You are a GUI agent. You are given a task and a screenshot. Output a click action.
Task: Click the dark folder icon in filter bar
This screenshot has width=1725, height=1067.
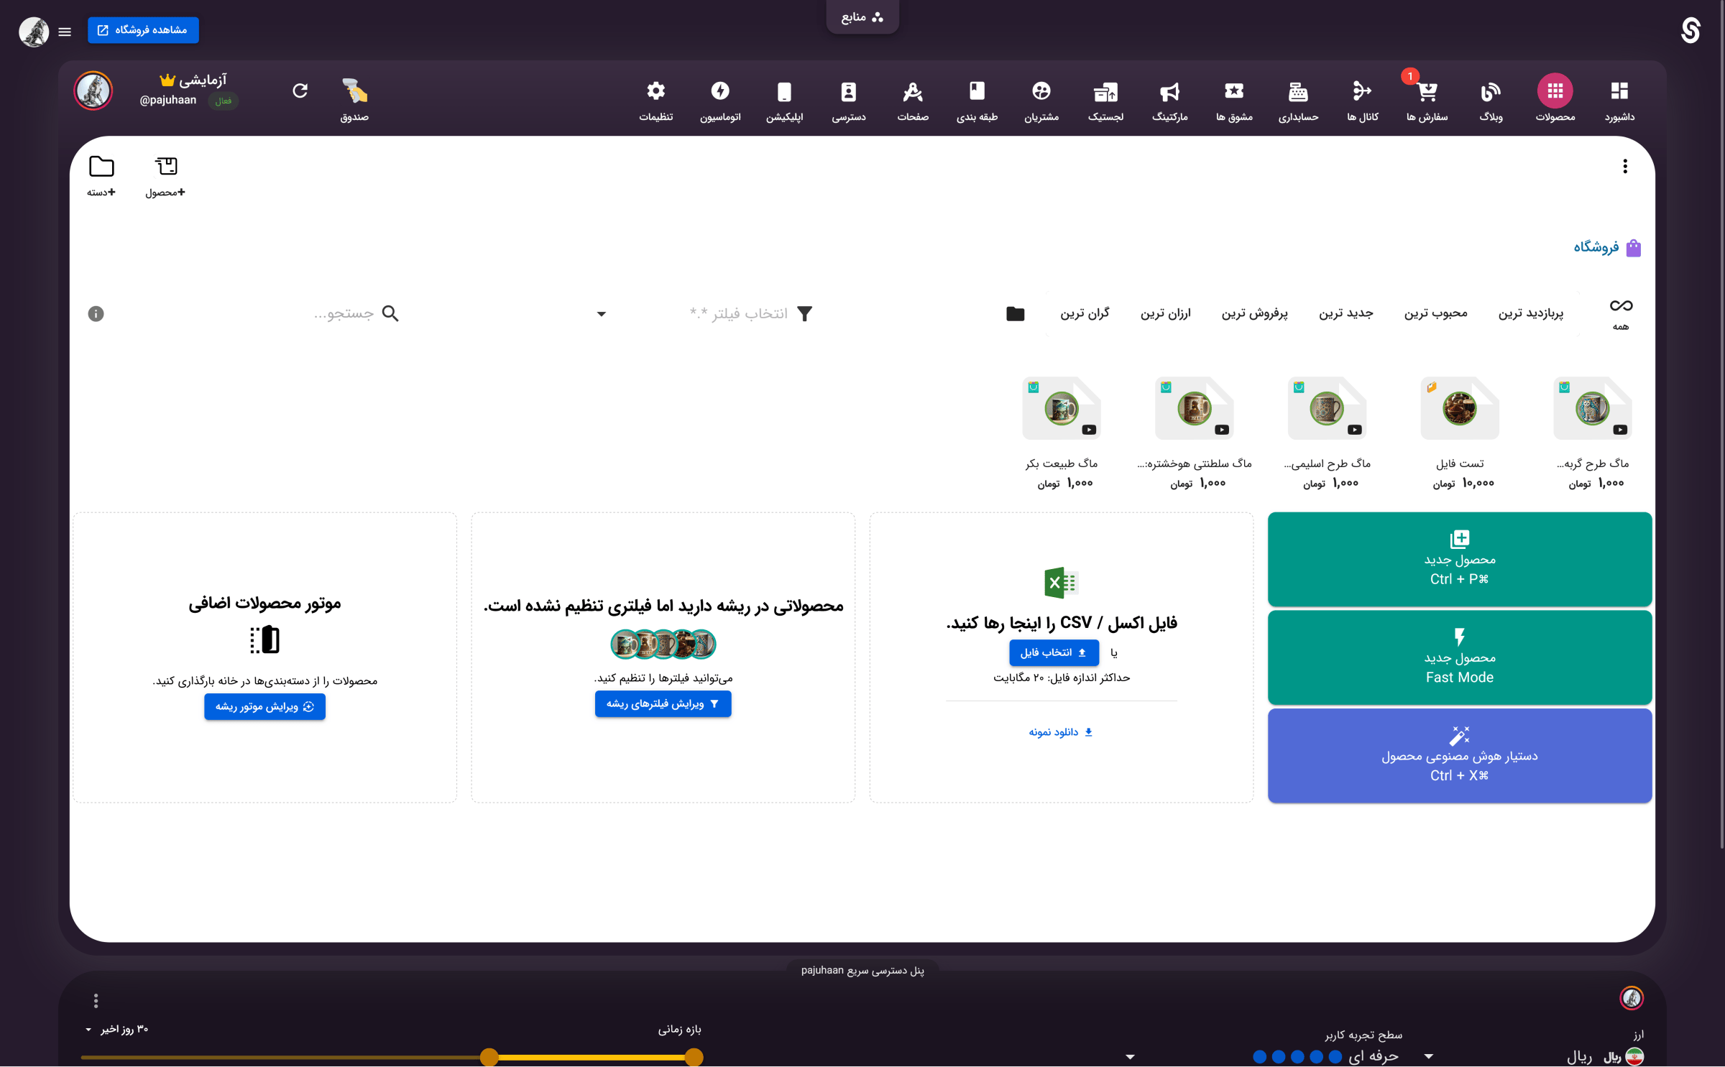click(x=1015, y=313)
